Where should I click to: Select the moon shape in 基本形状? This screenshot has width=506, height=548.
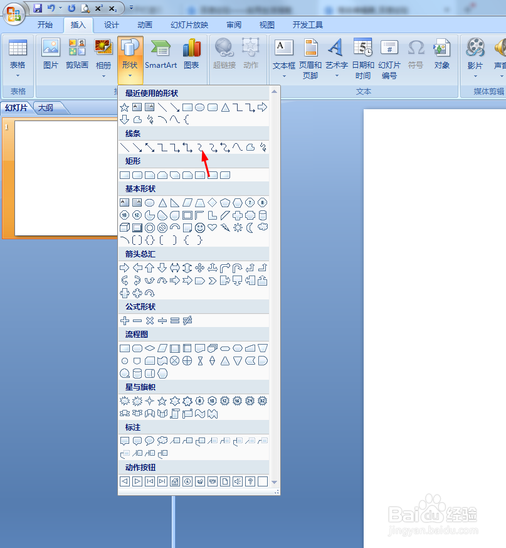250,228
